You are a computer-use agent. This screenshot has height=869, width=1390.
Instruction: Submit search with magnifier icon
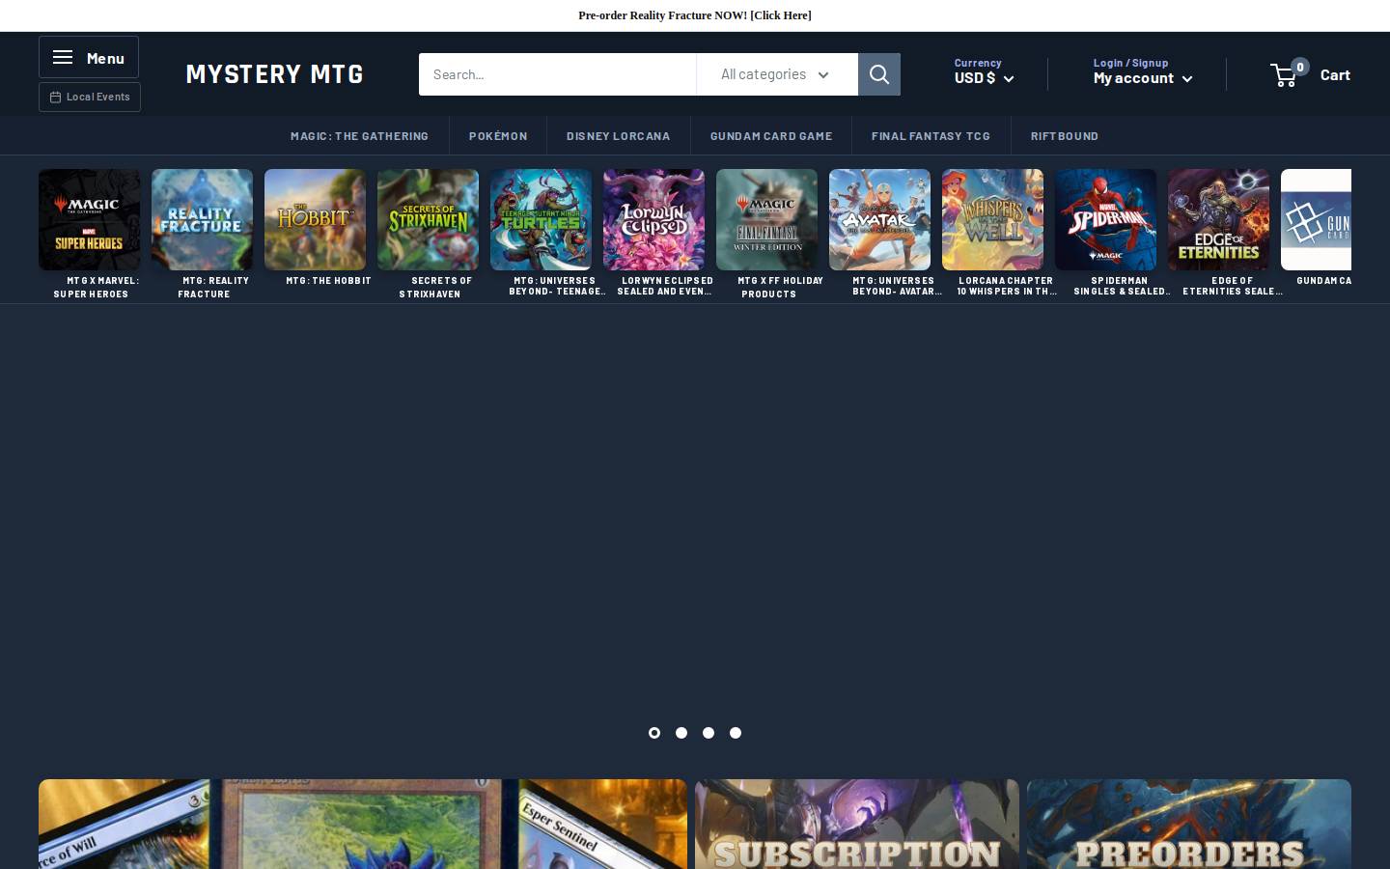pyautogui.click(x=879, y=74)
